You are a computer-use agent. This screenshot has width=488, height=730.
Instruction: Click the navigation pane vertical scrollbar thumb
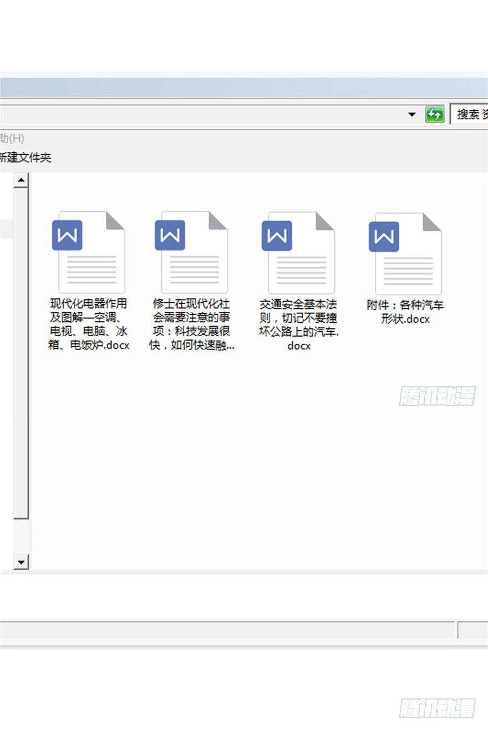[21, 355]
